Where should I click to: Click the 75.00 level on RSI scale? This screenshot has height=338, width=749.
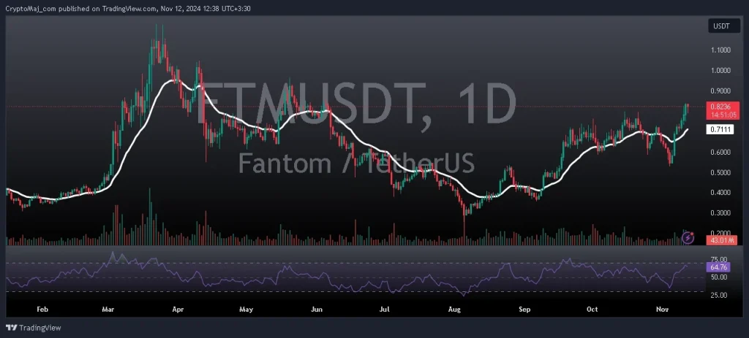(720, 259)
